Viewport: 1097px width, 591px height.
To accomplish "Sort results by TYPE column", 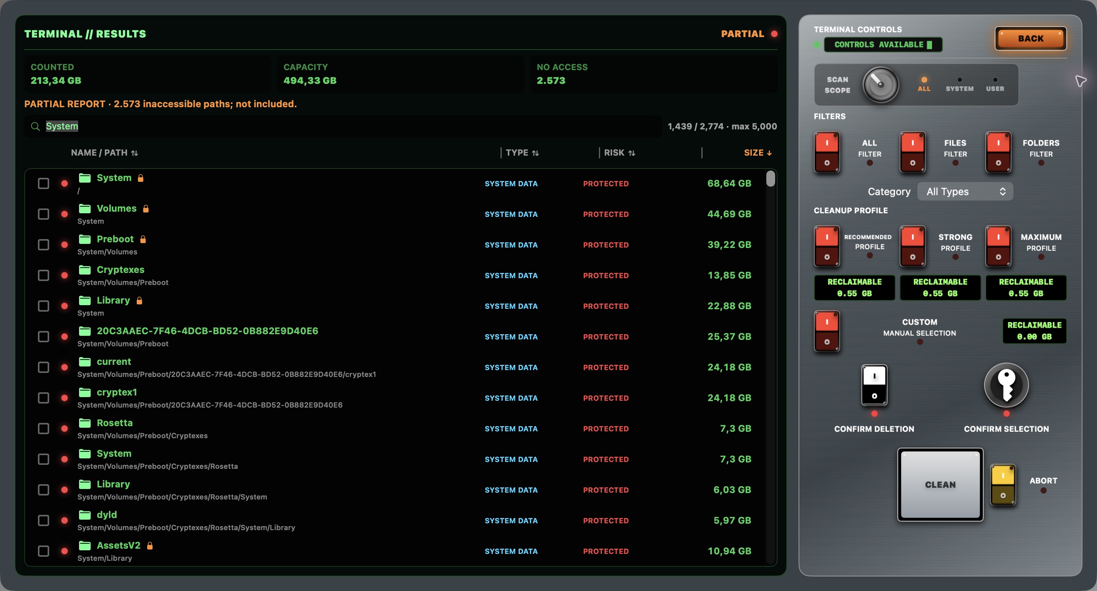I will coord(522,153).
